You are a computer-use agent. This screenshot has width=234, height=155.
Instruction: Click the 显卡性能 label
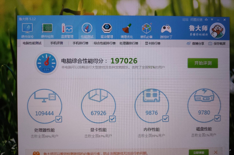(x=98, y=130)
